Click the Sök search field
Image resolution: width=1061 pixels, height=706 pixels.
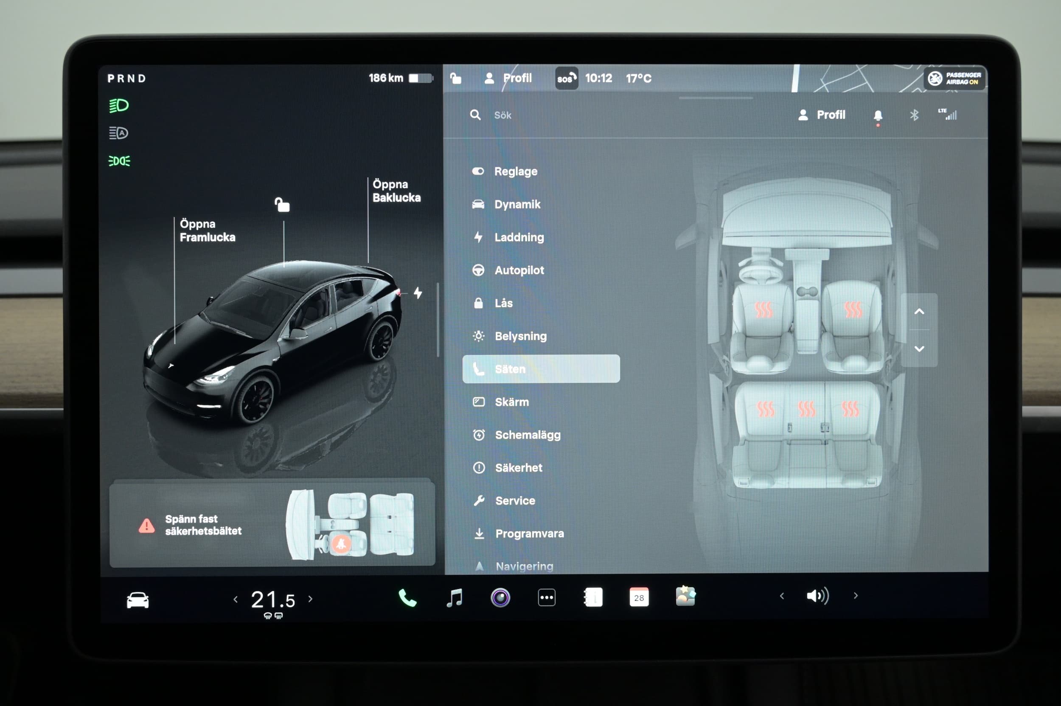tap(502, 115)
